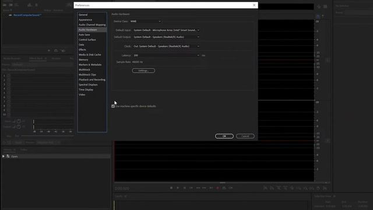The height and width of the screenshot is (210, 373).
Task: Click the timecode display 0:00.000
Action: pyautogui.click(x=122, y=188)
